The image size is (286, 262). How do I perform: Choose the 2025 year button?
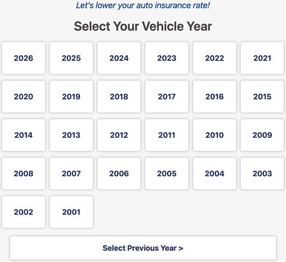coord(71,58)
